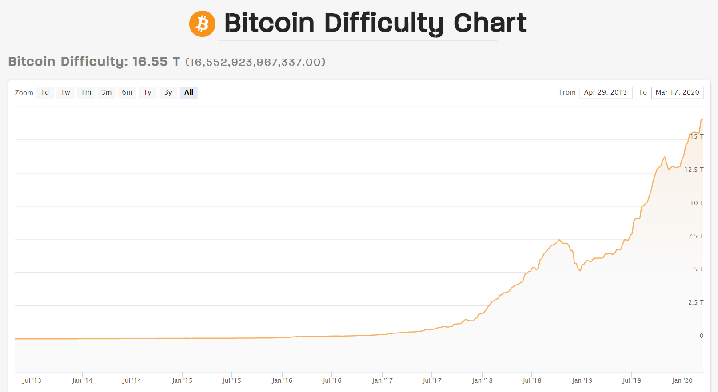Open the From date field showing Apr 29, 2013
The image size is (718, 392).
pyautogui.click(x=606, y=92)
